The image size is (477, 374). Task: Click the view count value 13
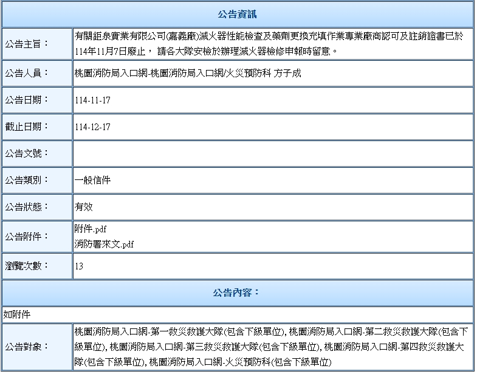79,266
